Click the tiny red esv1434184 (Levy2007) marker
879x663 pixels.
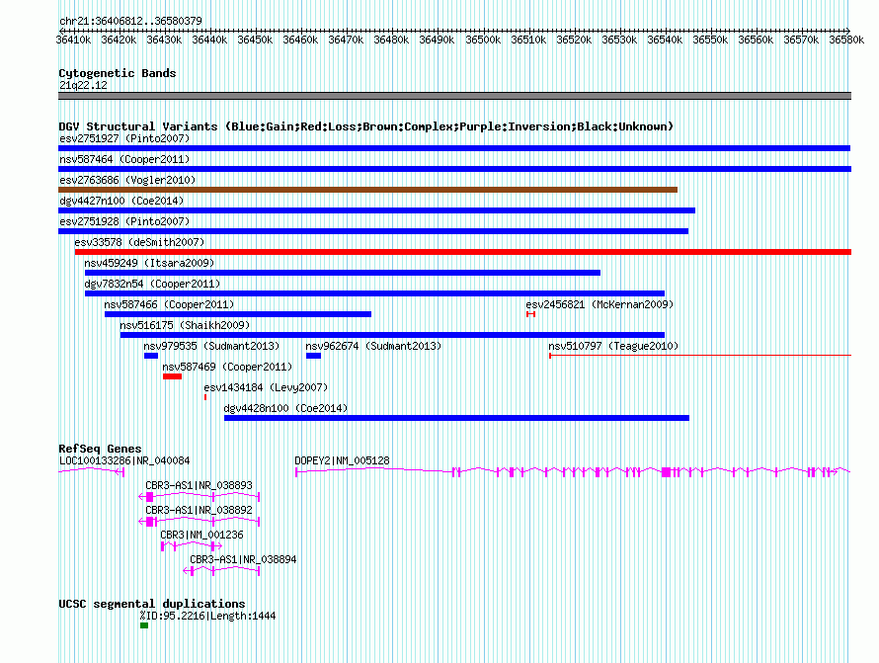pyautogui.click(x=205, y=397)
